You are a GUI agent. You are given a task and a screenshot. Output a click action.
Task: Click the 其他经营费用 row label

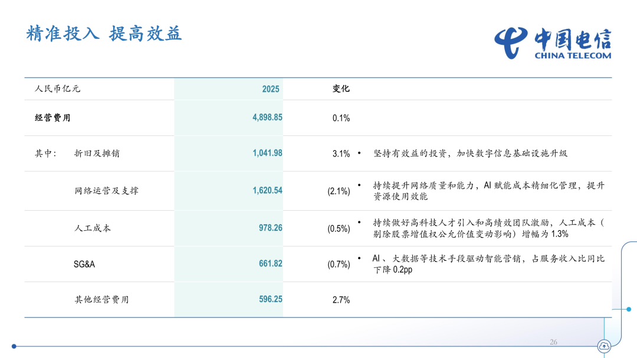coord(101,300)
